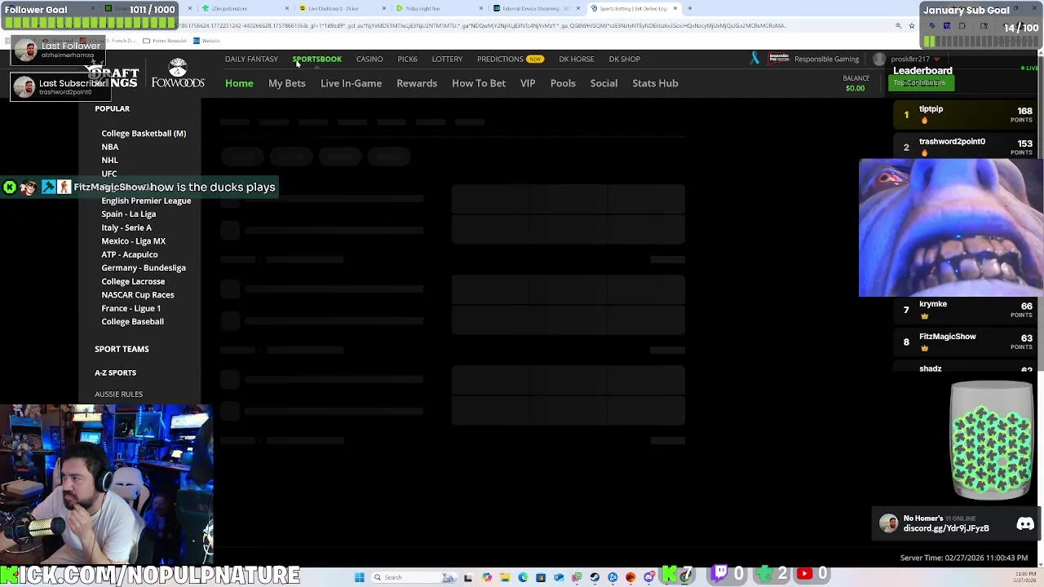The width and height of the screenshot is (1044, 587).
Task: Expand the A-Z SPORTS section
Action: [115, 373]
